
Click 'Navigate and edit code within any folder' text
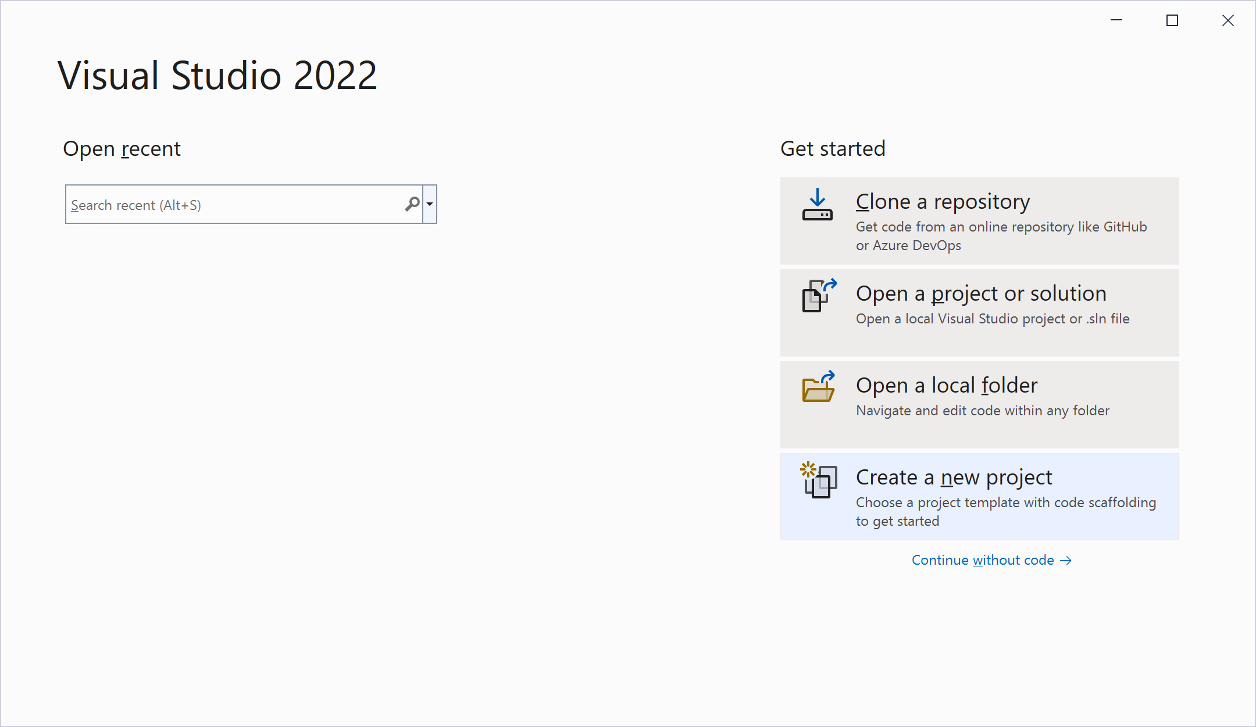click(983, 411)
